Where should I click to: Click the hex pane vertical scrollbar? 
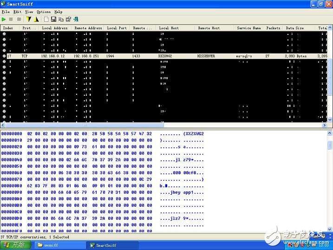(x=330, y=181)
